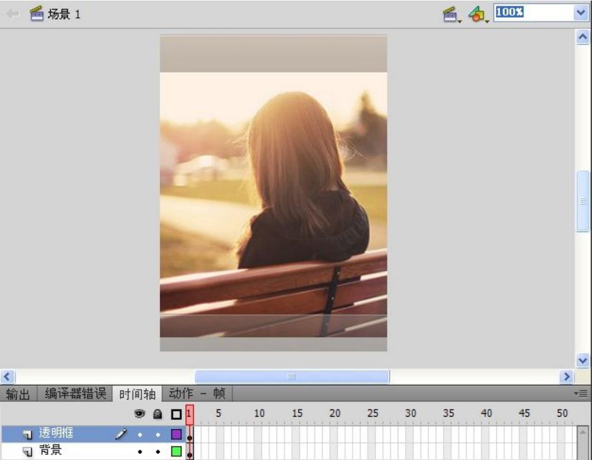Switch to the 动作 - 帧 tab
This screenshot has width=592, height=460.
[x=197, y=394]
